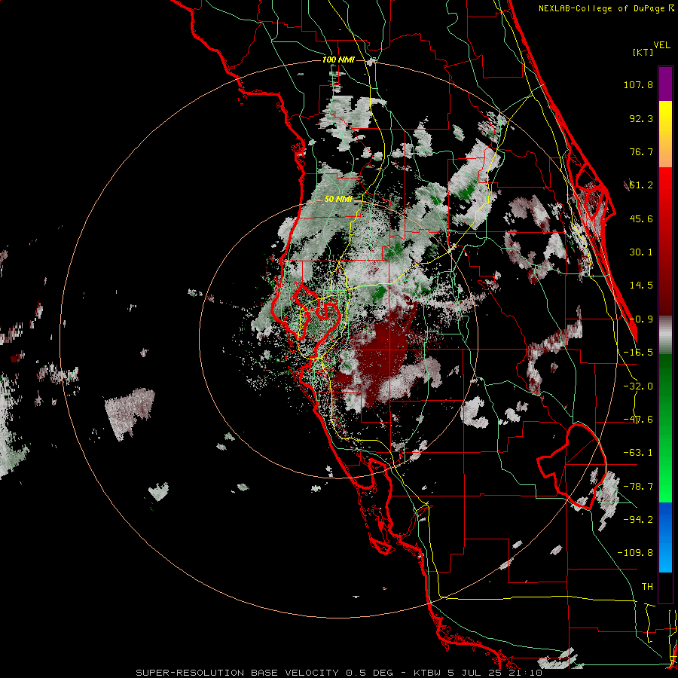
Task: Select the -94.2 scale value
Action: pos(638,519)
